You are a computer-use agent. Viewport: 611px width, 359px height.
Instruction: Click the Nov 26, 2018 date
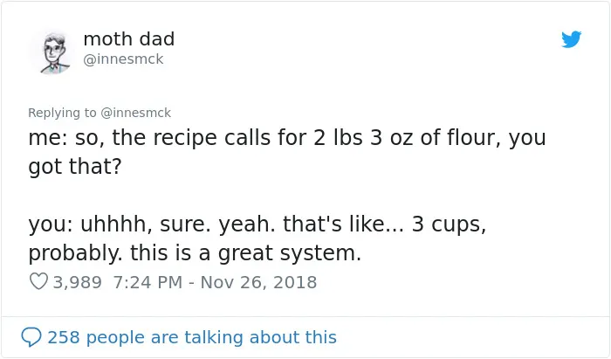point(258,282)
